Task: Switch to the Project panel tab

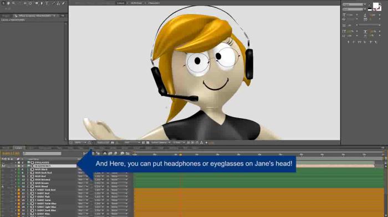Action: [x=6, y=16]
